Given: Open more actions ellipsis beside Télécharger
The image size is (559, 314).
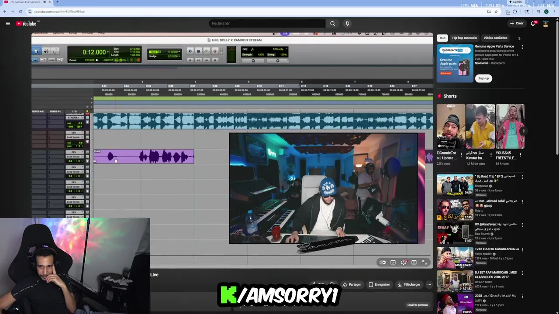Looking at the screenshot, I should tap(429, 285).
